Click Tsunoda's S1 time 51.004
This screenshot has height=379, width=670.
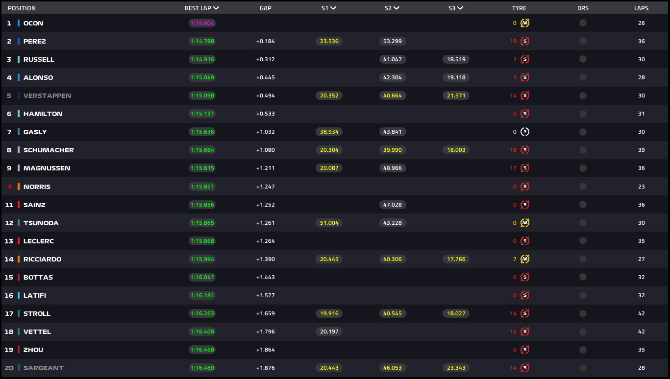tap(329, 223)
